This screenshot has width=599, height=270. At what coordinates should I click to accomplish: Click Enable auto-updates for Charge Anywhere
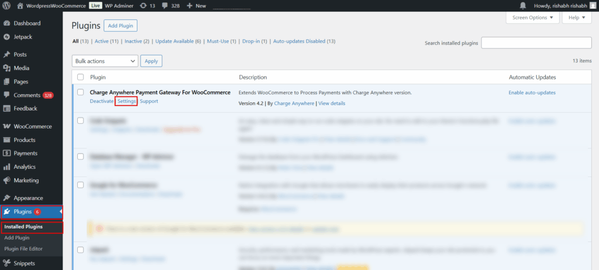(532, 92)
